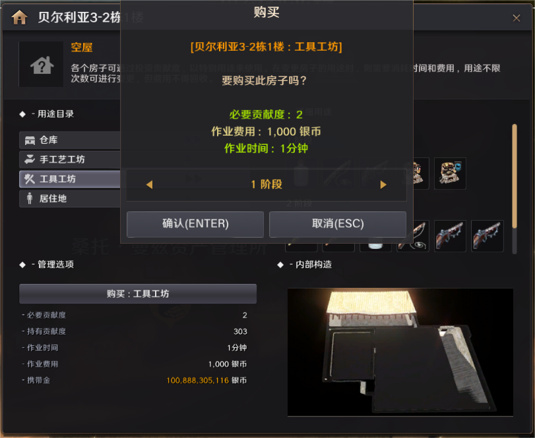This screenshot has height=438, width=535.
Task: Confirm purchase with 确认(ENTER) button
Action: (x=195, y=224)
